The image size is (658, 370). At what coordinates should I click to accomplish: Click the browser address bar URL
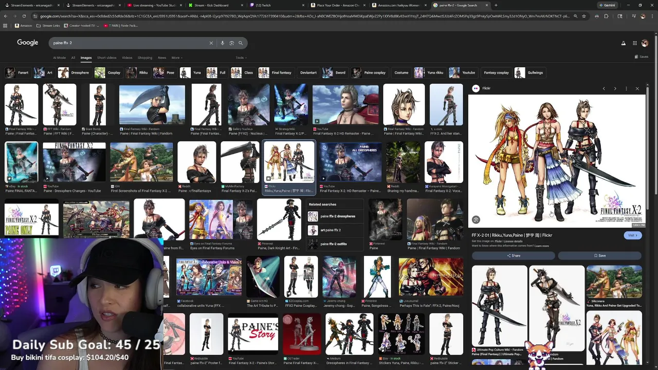303,16
